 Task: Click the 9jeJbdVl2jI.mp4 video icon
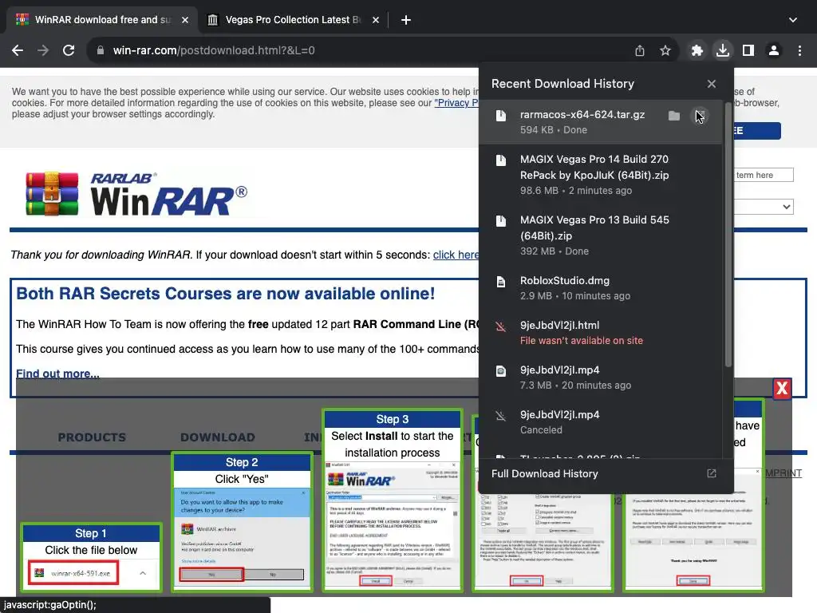[x=501, y=371]
